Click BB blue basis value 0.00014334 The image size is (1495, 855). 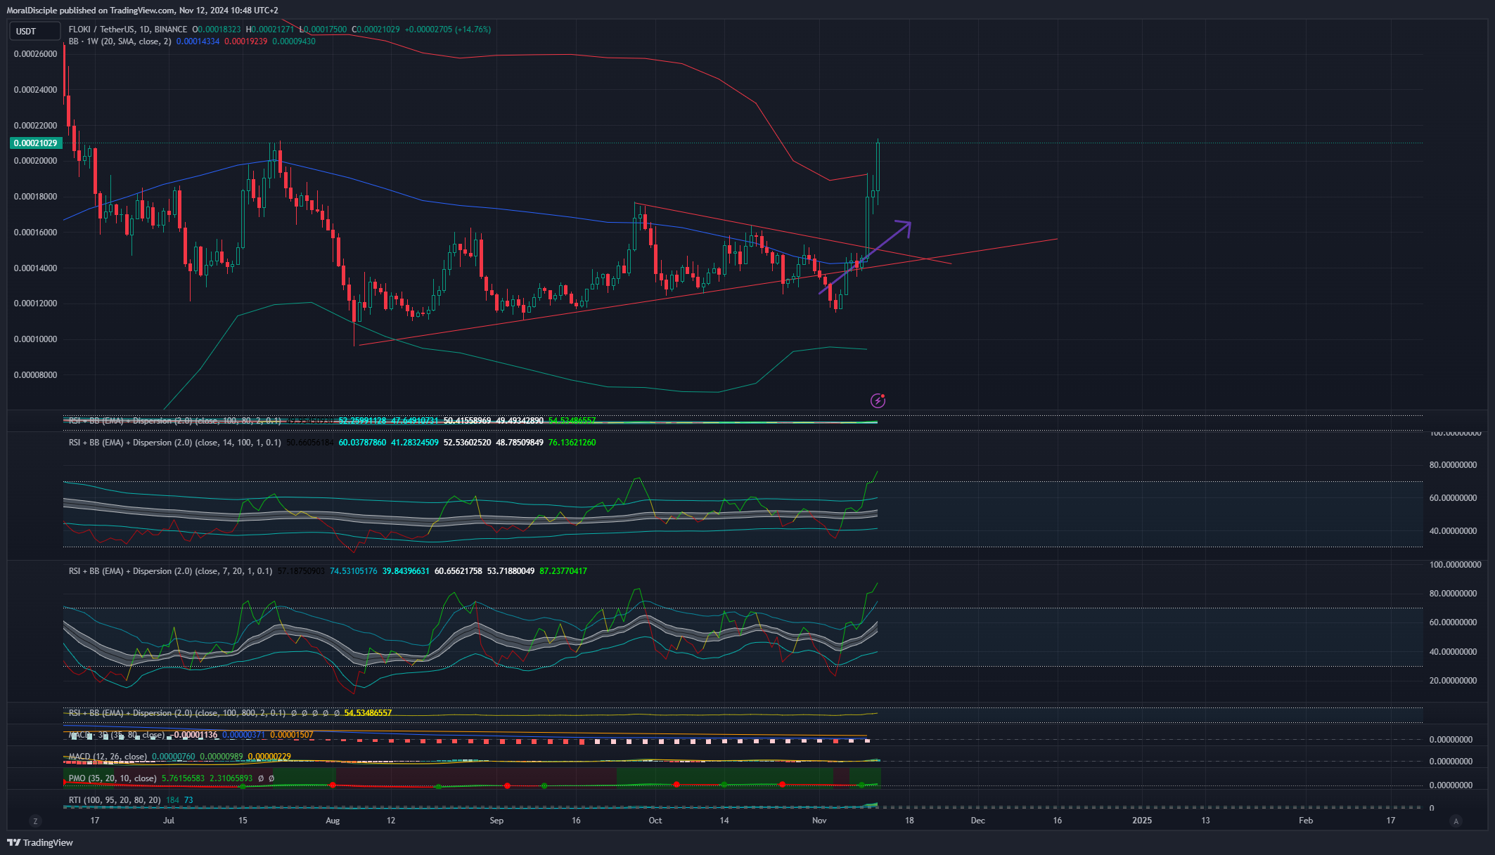198,41
